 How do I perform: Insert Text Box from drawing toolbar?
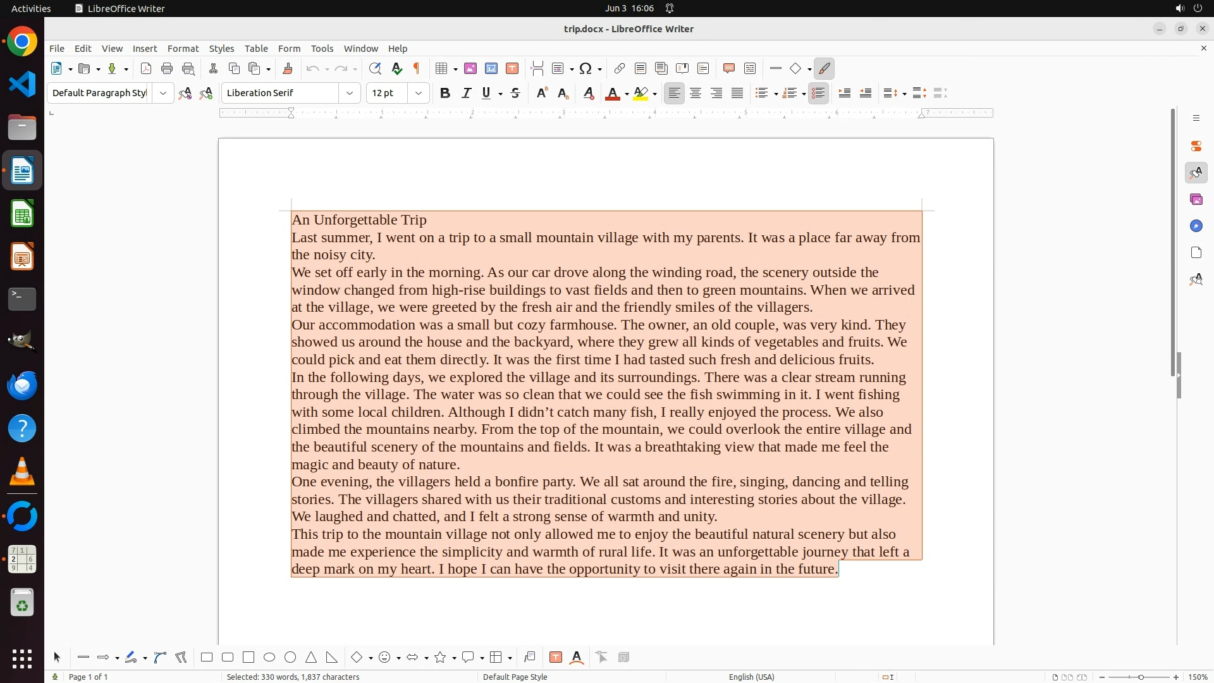coord(556,658)
